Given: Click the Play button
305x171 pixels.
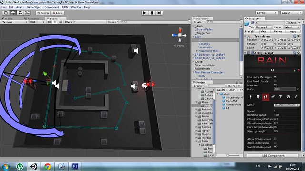Looking at the screenshot, I should (x=144, y=13).
